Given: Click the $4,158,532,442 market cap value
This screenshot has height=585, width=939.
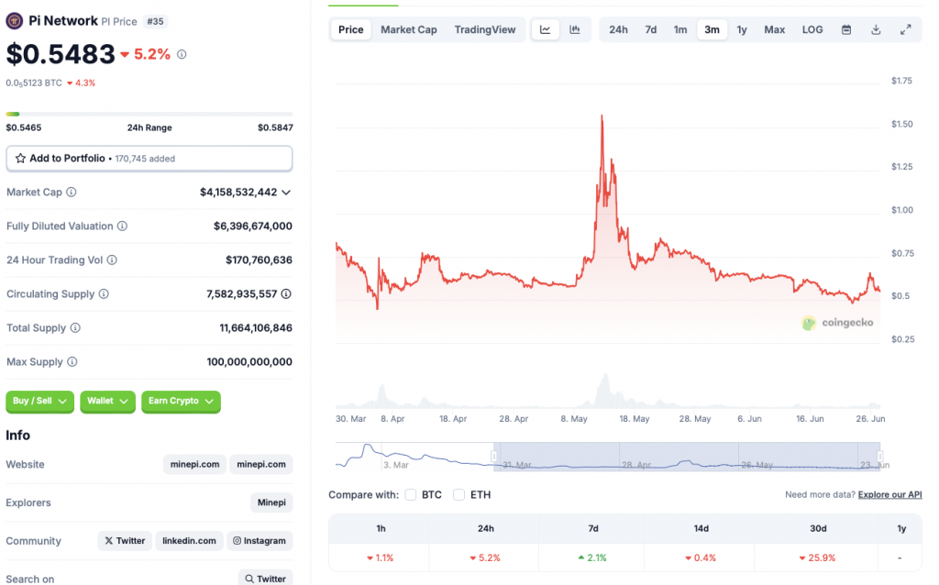Looking at the screenshot, I should click(x=238, y=193).
